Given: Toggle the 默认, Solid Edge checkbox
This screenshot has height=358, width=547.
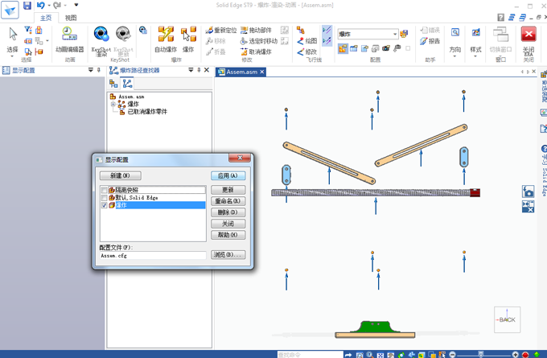Looking at the screenshot, I should pyautogui.click(x=104, y=198).
